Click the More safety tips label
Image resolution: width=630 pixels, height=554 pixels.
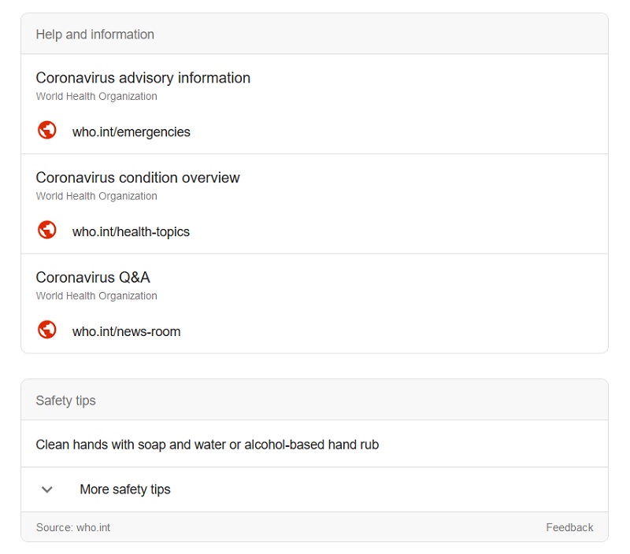124,489
